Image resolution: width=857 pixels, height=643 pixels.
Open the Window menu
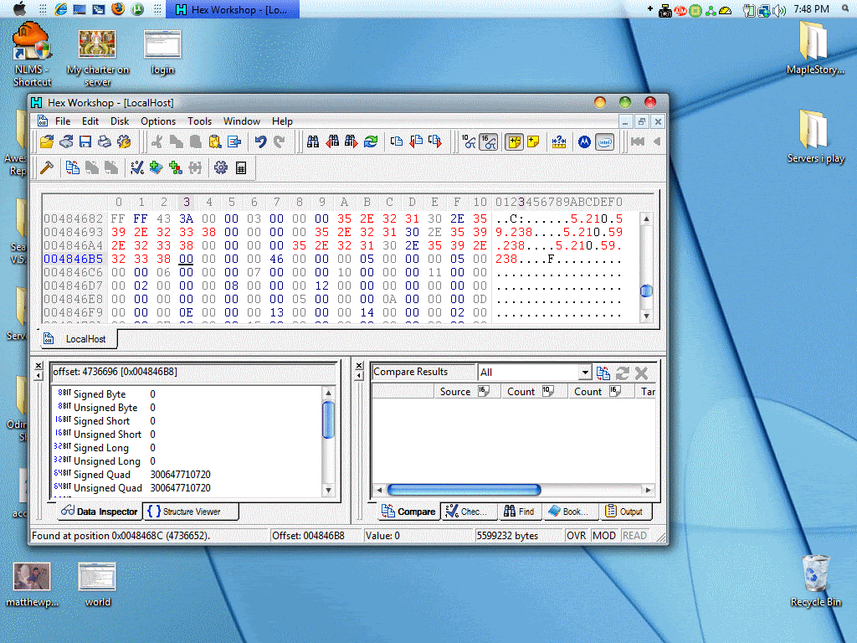tap(242, 121)
